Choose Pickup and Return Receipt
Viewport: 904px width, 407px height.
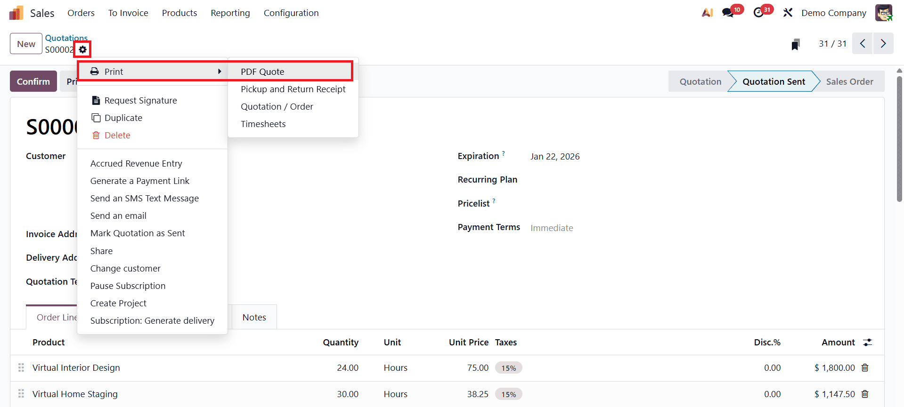pyautogui.click(x=293, y=89)
